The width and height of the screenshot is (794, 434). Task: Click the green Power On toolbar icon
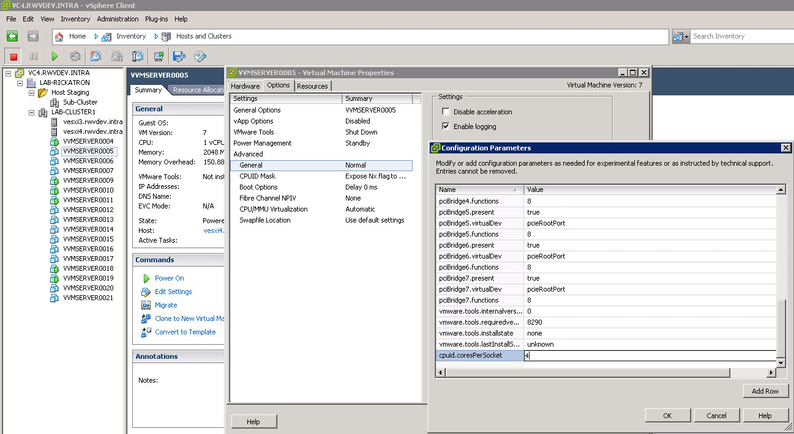pos(54,56)
